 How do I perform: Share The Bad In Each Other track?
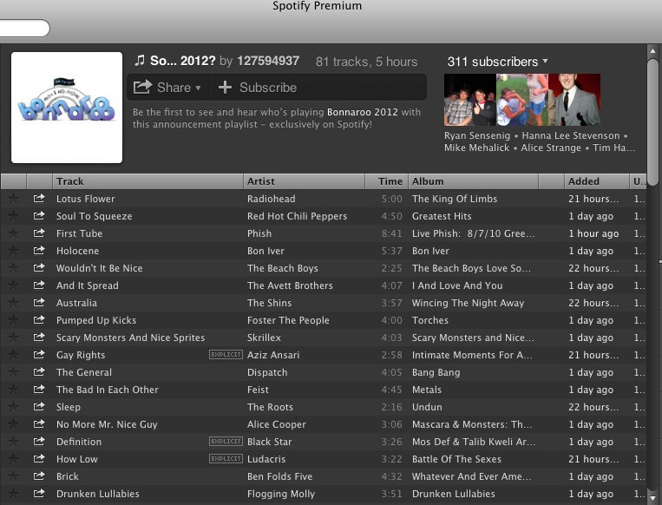(x=39, y=389)
